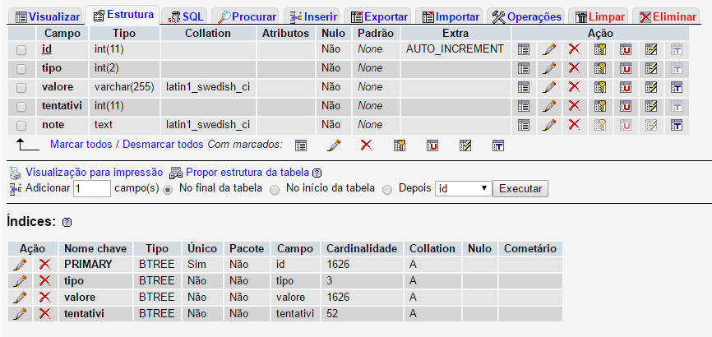Add unique index icon on the tentativi row
The image size is (712, 337).
626,106
